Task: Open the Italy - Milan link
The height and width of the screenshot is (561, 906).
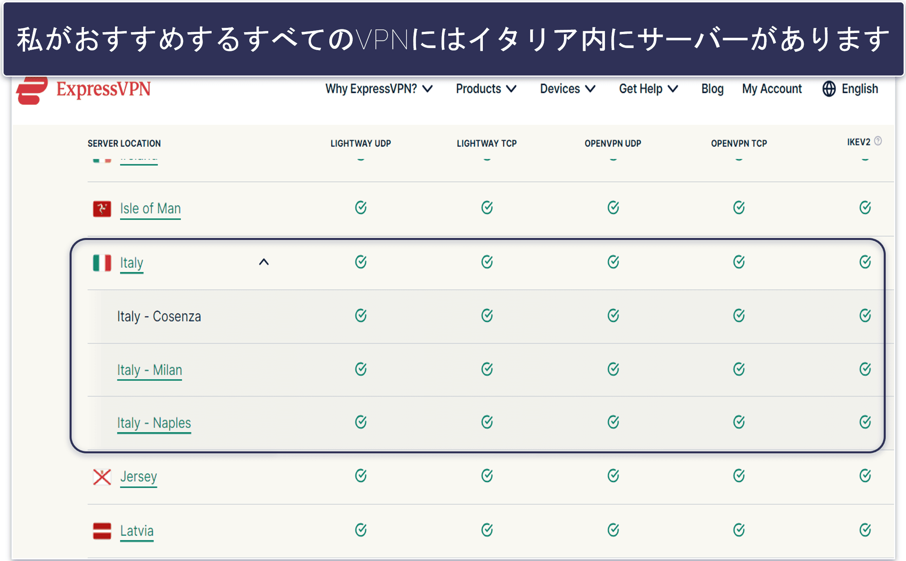Action: coord(150,370)
